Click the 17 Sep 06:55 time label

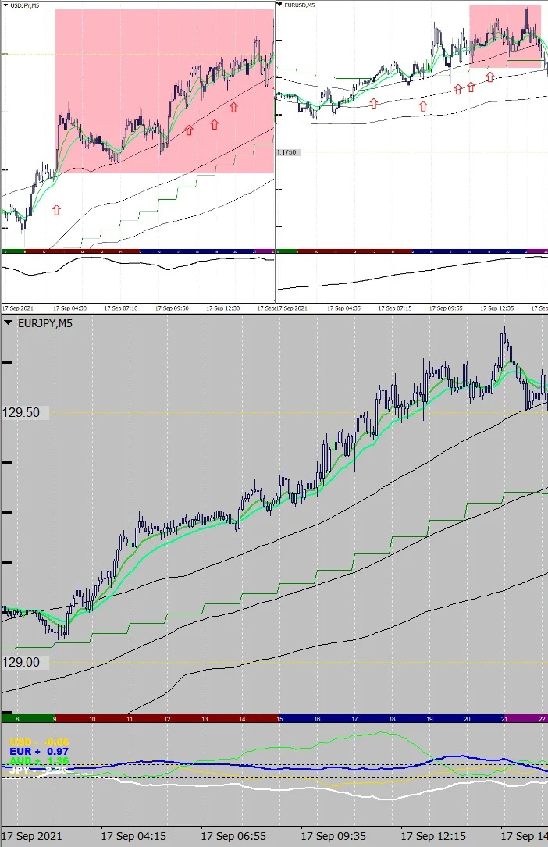pyautogui.click(x=233, y=836)
